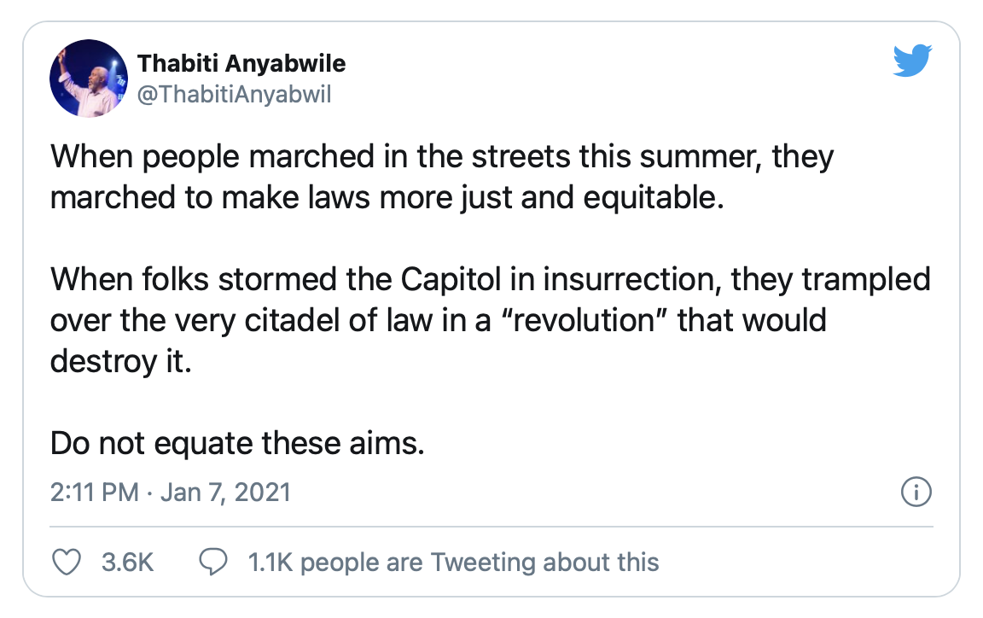Screen dimensions: 983x618
Task: Click the sentence "Do not equate these aims."
Action: tap(237, 443)
